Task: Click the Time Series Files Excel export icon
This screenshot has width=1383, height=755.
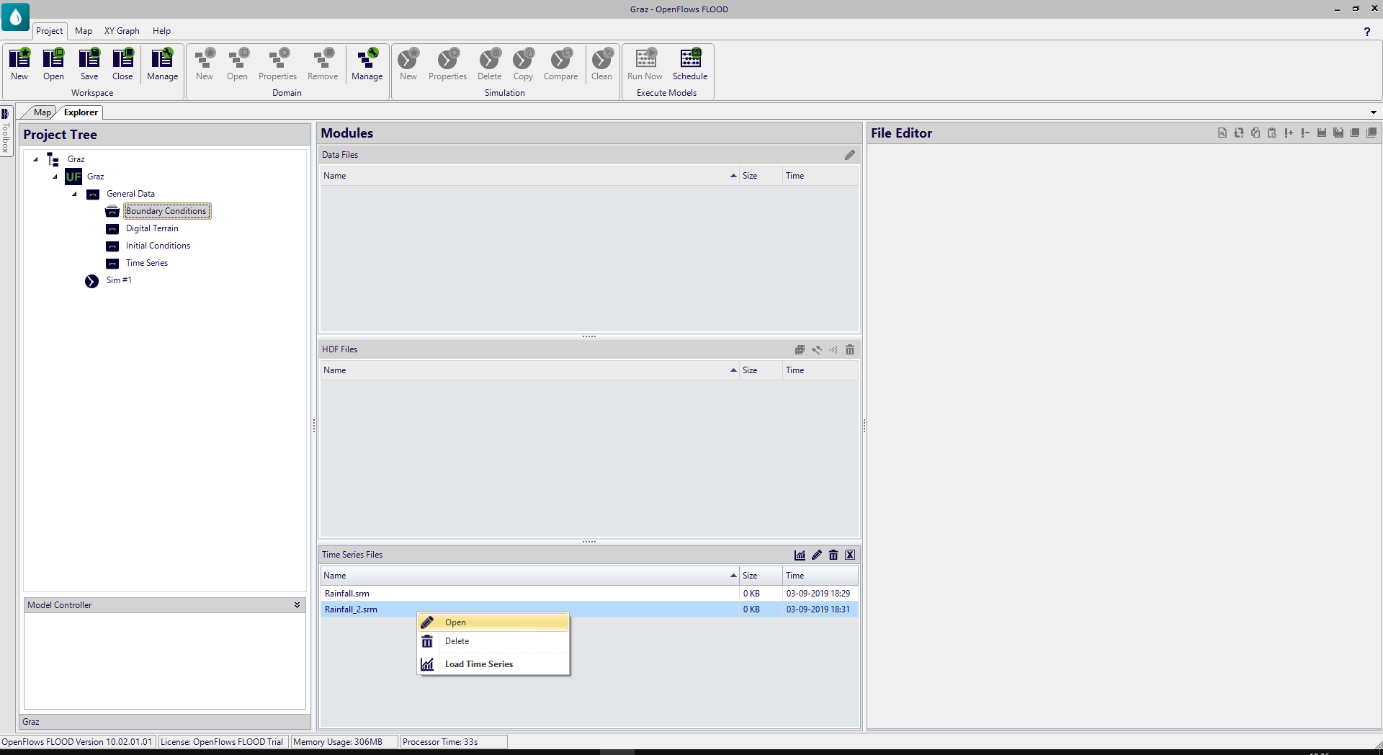Action: tap(850, 555)
